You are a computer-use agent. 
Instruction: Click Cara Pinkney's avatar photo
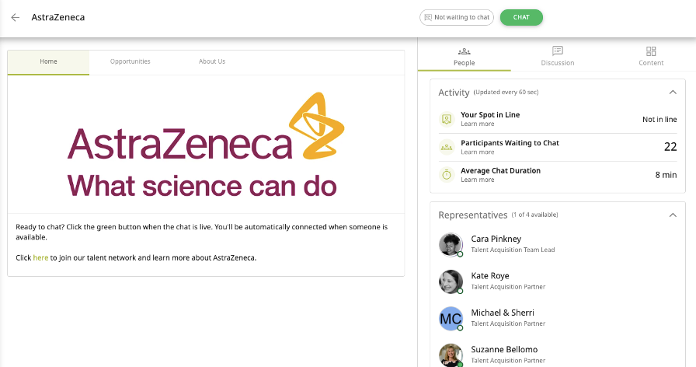[x=451, y=244]
